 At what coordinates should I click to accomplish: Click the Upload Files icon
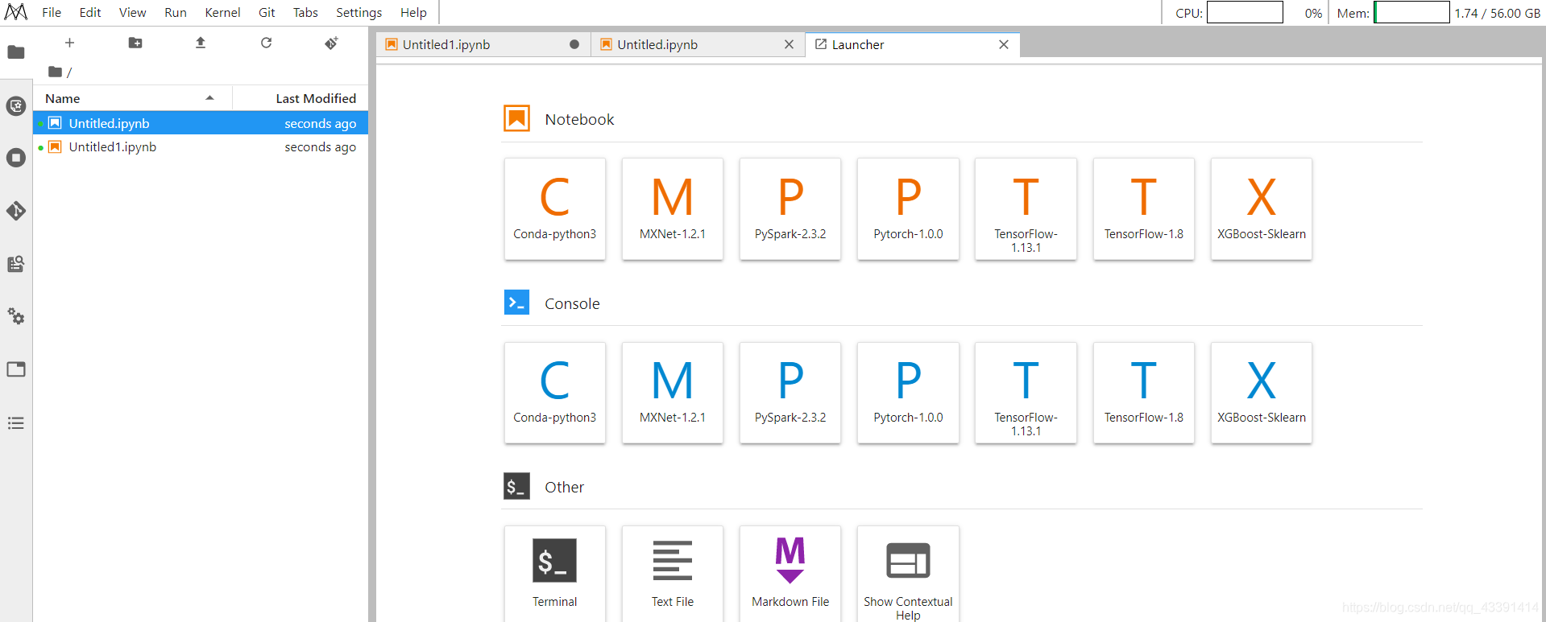click(201, 43)
